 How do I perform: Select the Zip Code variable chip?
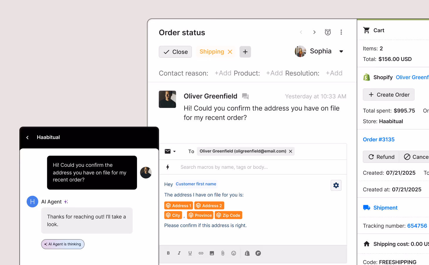point(228,215)
